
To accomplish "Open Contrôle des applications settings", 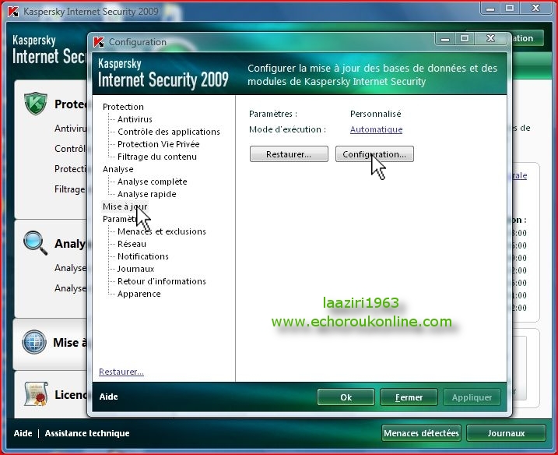I will point(168,132).
